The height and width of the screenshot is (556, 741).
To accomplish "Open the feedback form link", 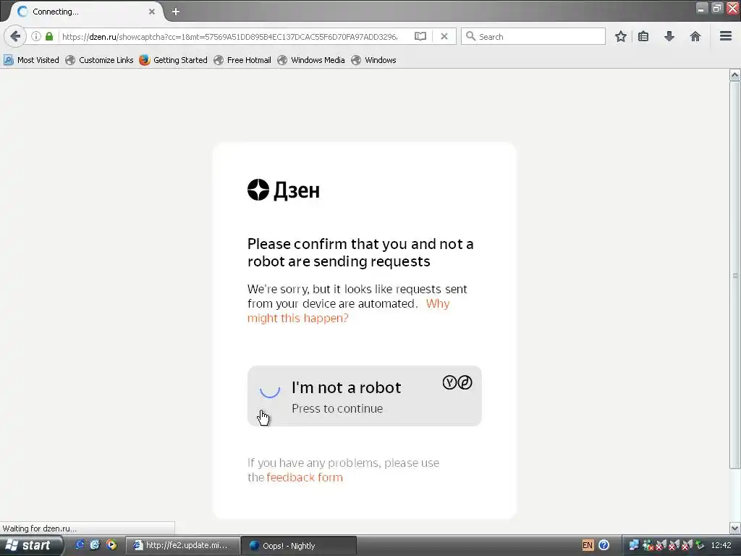I will click(x=305, y=478).
